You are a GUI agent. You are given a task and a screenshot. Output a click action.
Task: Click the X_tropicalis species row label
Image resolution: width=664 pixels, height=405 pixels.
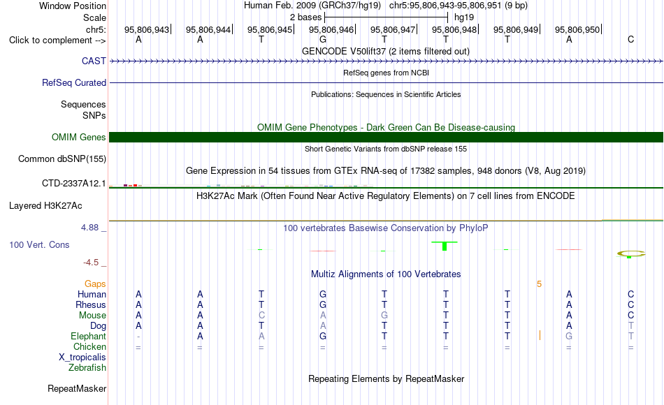(x=82, y=358)
